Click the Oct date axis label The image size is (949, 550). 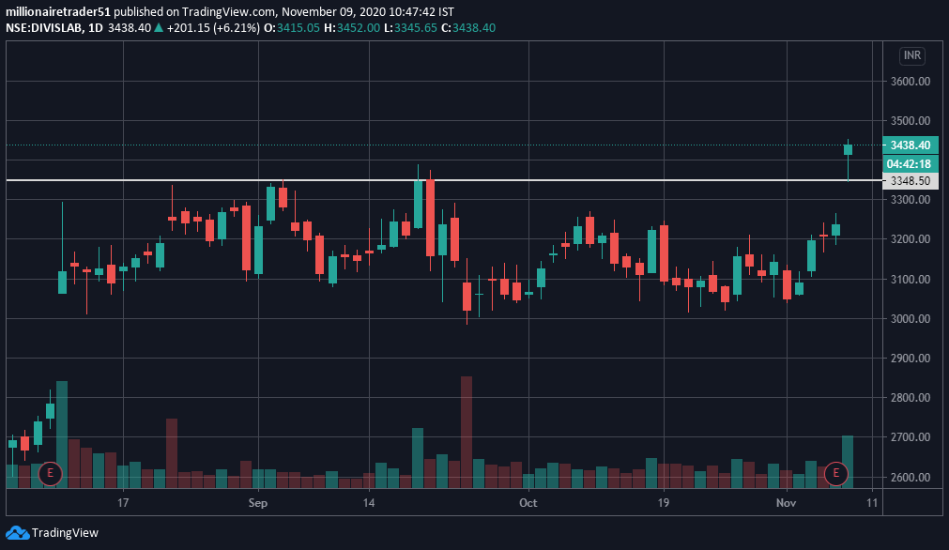pos(528,503)
